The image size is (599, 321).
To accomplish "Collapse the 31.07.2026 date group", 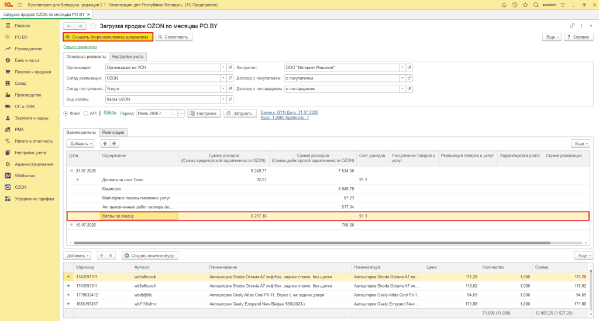I will pyautogui.click(x=71, y=171).
